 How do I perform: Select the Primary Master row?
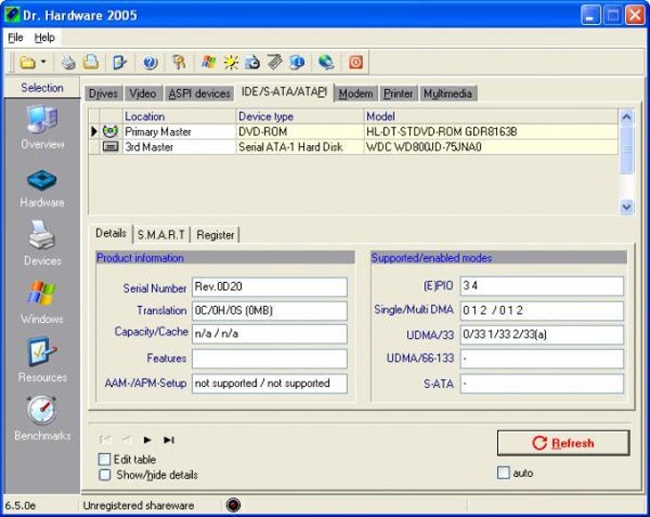[x=354, y=132]
